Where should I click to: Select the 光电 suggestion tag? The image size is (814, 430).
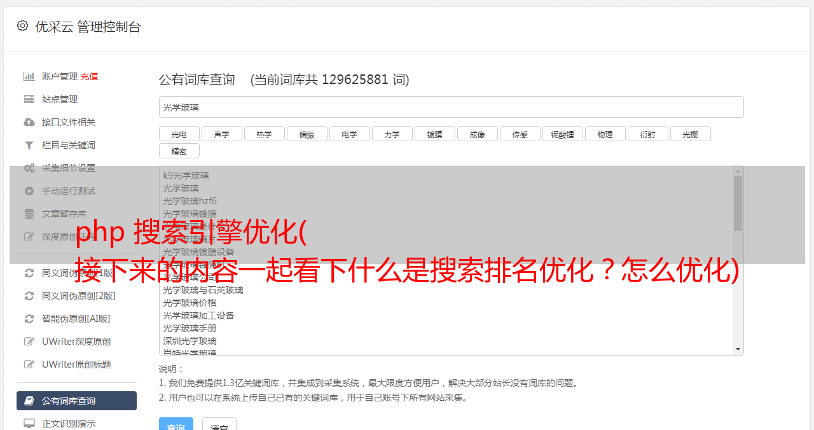(179, 134)
